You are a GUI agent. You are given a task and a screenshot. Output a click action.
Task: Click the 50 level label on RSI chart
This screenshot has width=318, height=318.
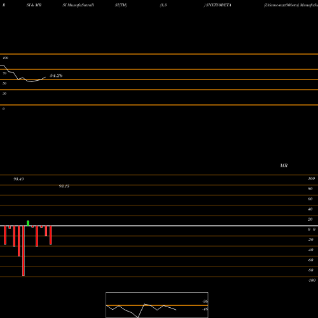(x=4, y=83)
